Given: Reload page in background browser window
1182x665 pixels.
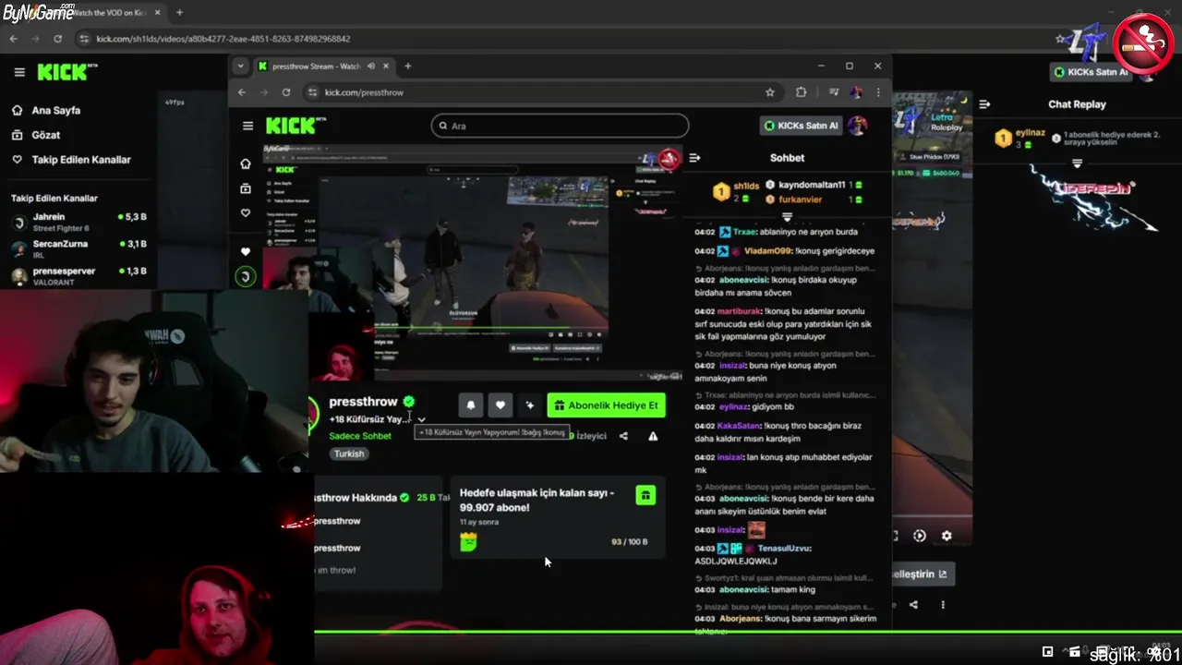Looking at the screenshot, I should (x=57, y=39).
